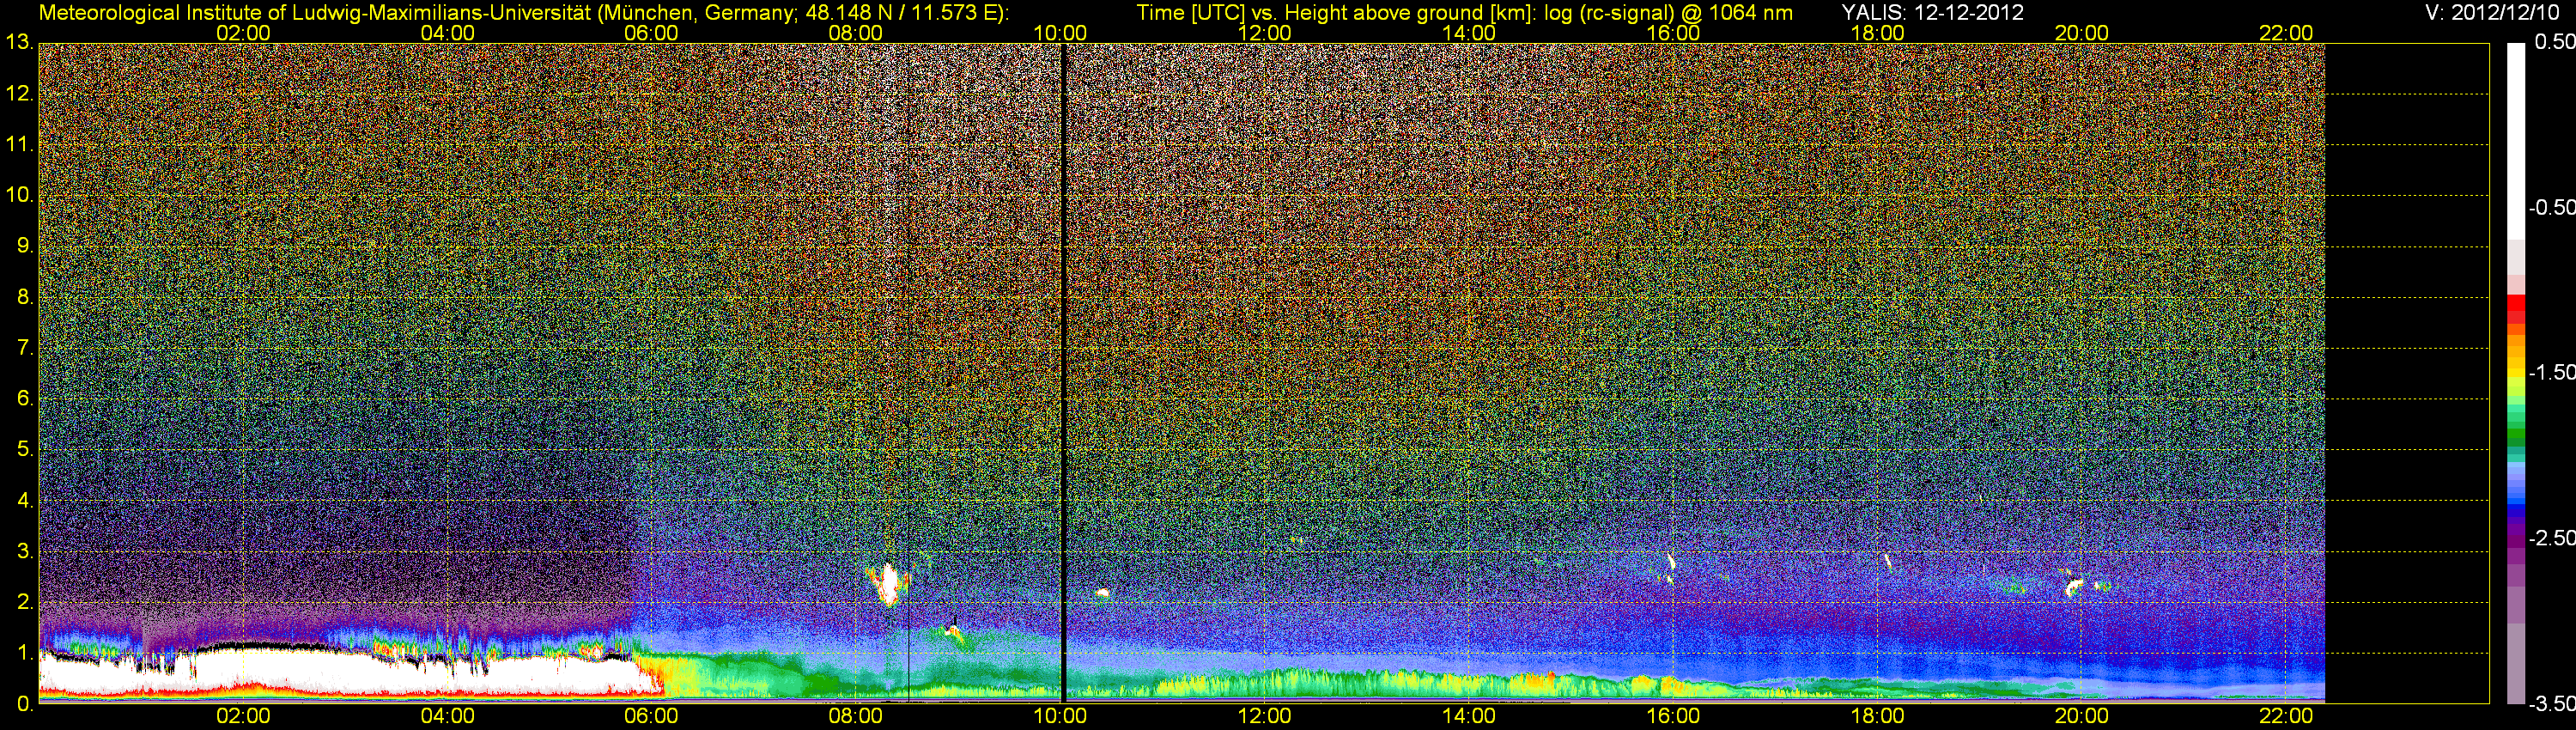Click the height axis label '12.'

click(x=19, y=93)
